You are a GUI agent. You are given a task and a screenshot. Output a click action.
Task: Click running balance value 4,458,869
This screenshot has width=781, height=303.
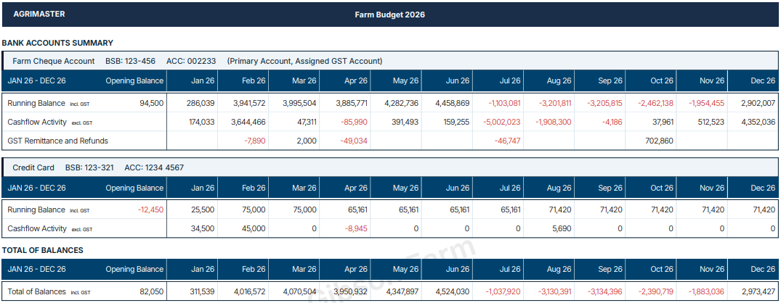point(453,104)
